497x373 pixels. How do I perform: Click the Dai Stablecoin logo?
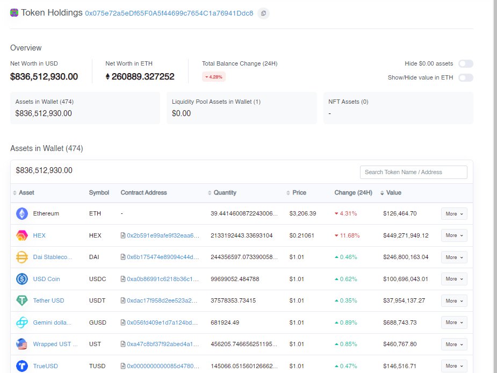(x=22, y=257)
